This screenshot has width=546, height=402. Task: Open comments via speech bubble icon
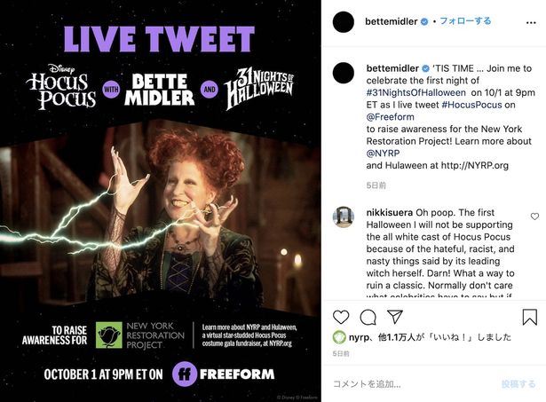click(368, 317)
